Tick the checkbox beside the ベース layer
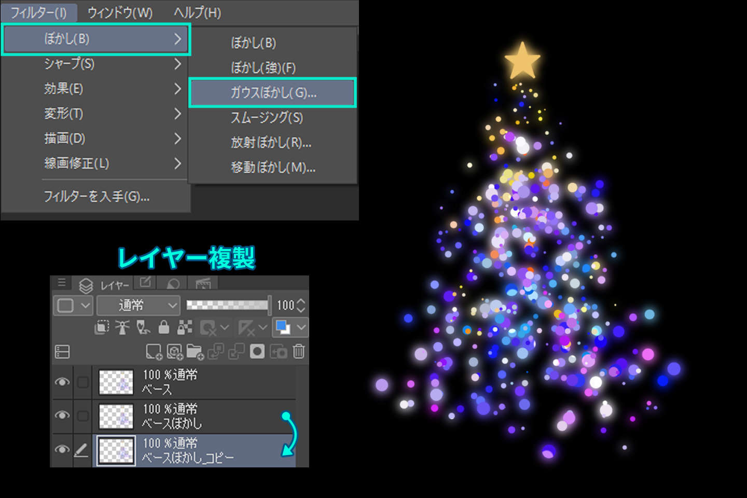This screenshot has width=747, height=498. click(83, 382)
